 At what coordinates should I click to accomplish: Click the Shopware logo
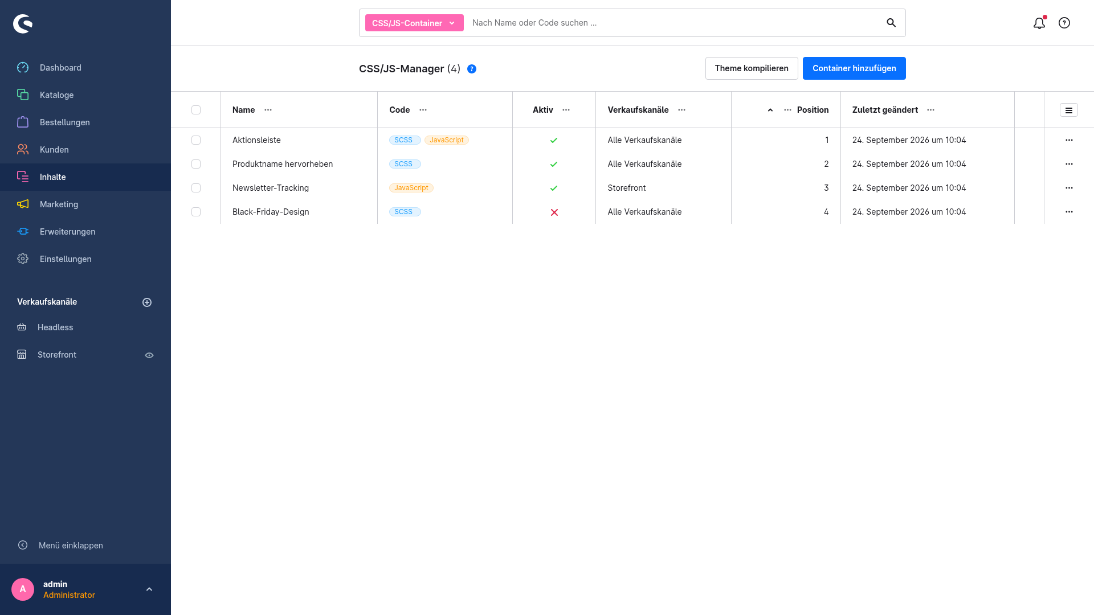click(x=23, y=23)
